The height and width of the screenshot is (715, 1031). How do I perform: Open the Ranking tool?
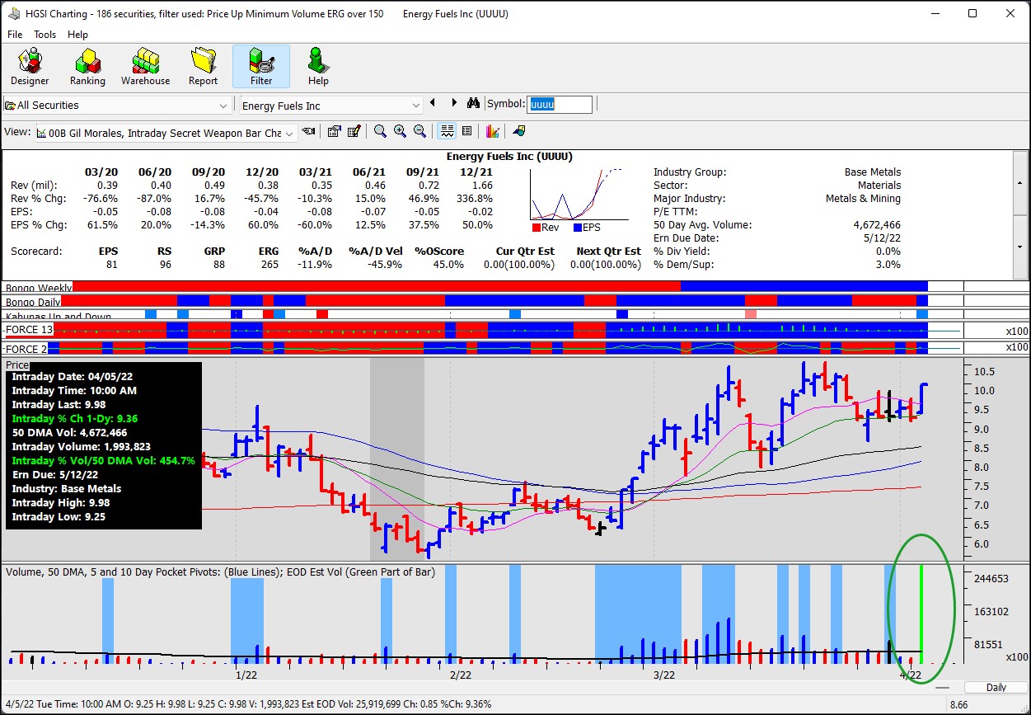click(x=87, y=67)
